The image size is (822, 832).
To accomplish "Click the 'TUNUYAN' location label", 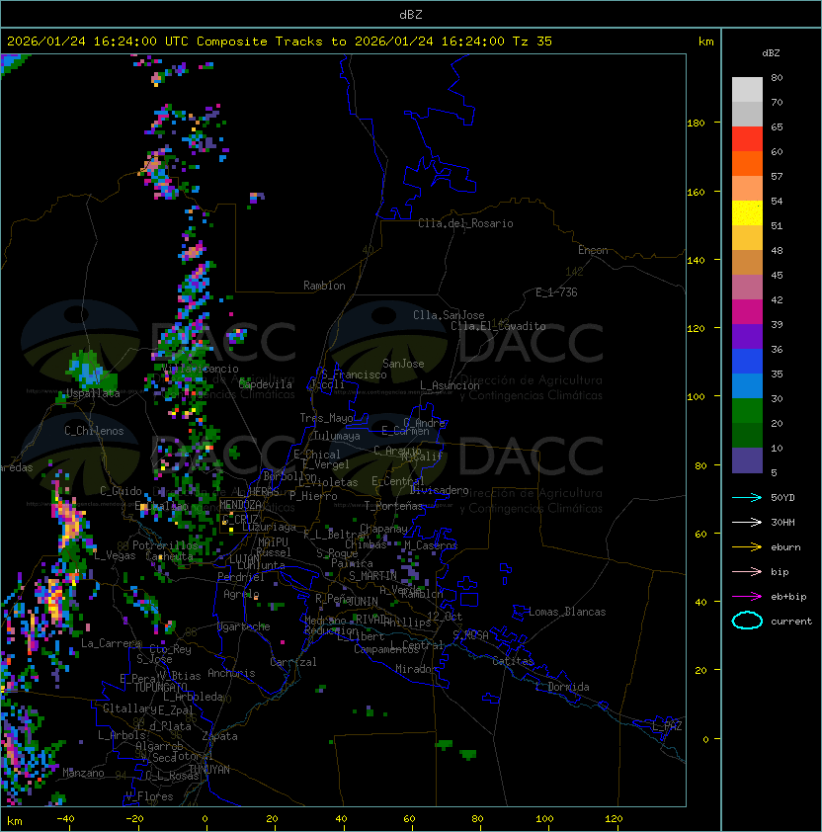I will pos(209,770).
